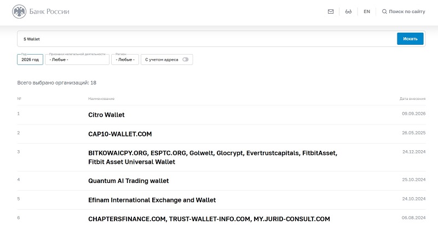Click date "25.10.2024" in Quantum AI row
This screenshot has width=438, height=225.
[x=414, y=180]
